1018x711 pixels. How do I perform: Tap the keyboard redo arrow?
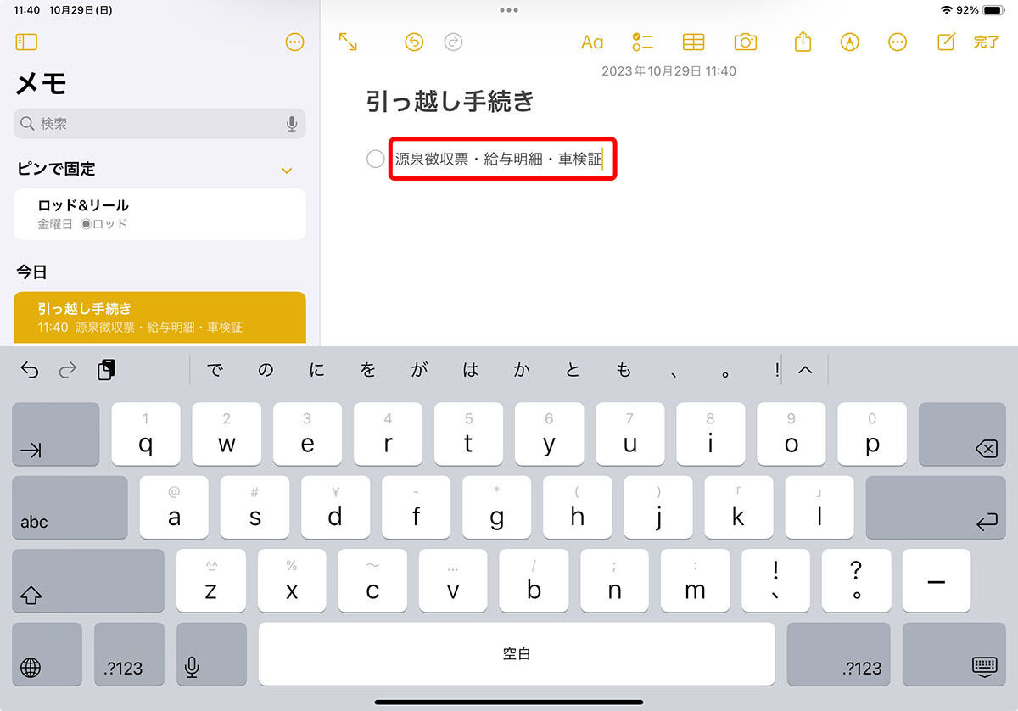(x=68, y=370)
